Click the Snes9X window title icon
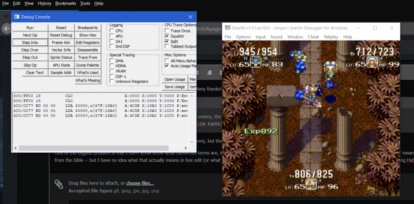Image resolution: width=414 pixels, height=204 pixels. 227,28
